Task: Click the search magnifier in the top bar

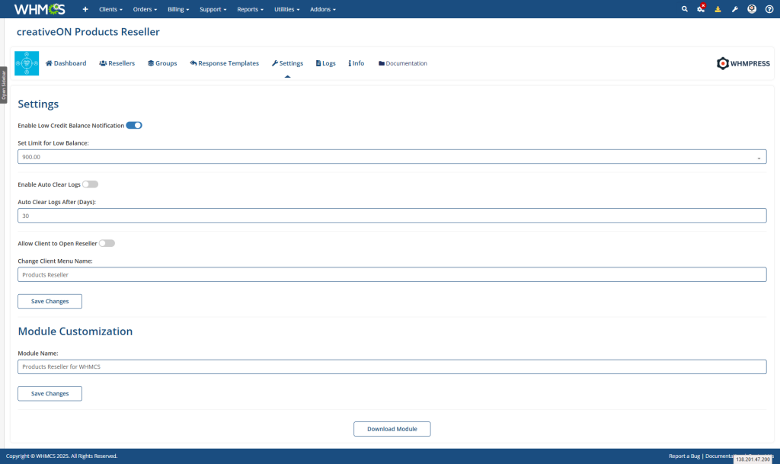Action: (684, 8)
